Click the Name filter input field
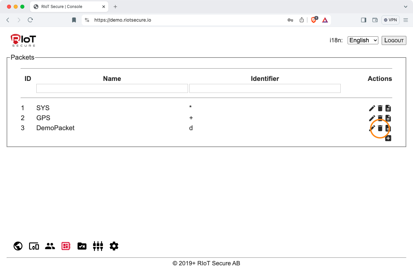The height and width of the screenshot is (267, 413). pos(112,88)
